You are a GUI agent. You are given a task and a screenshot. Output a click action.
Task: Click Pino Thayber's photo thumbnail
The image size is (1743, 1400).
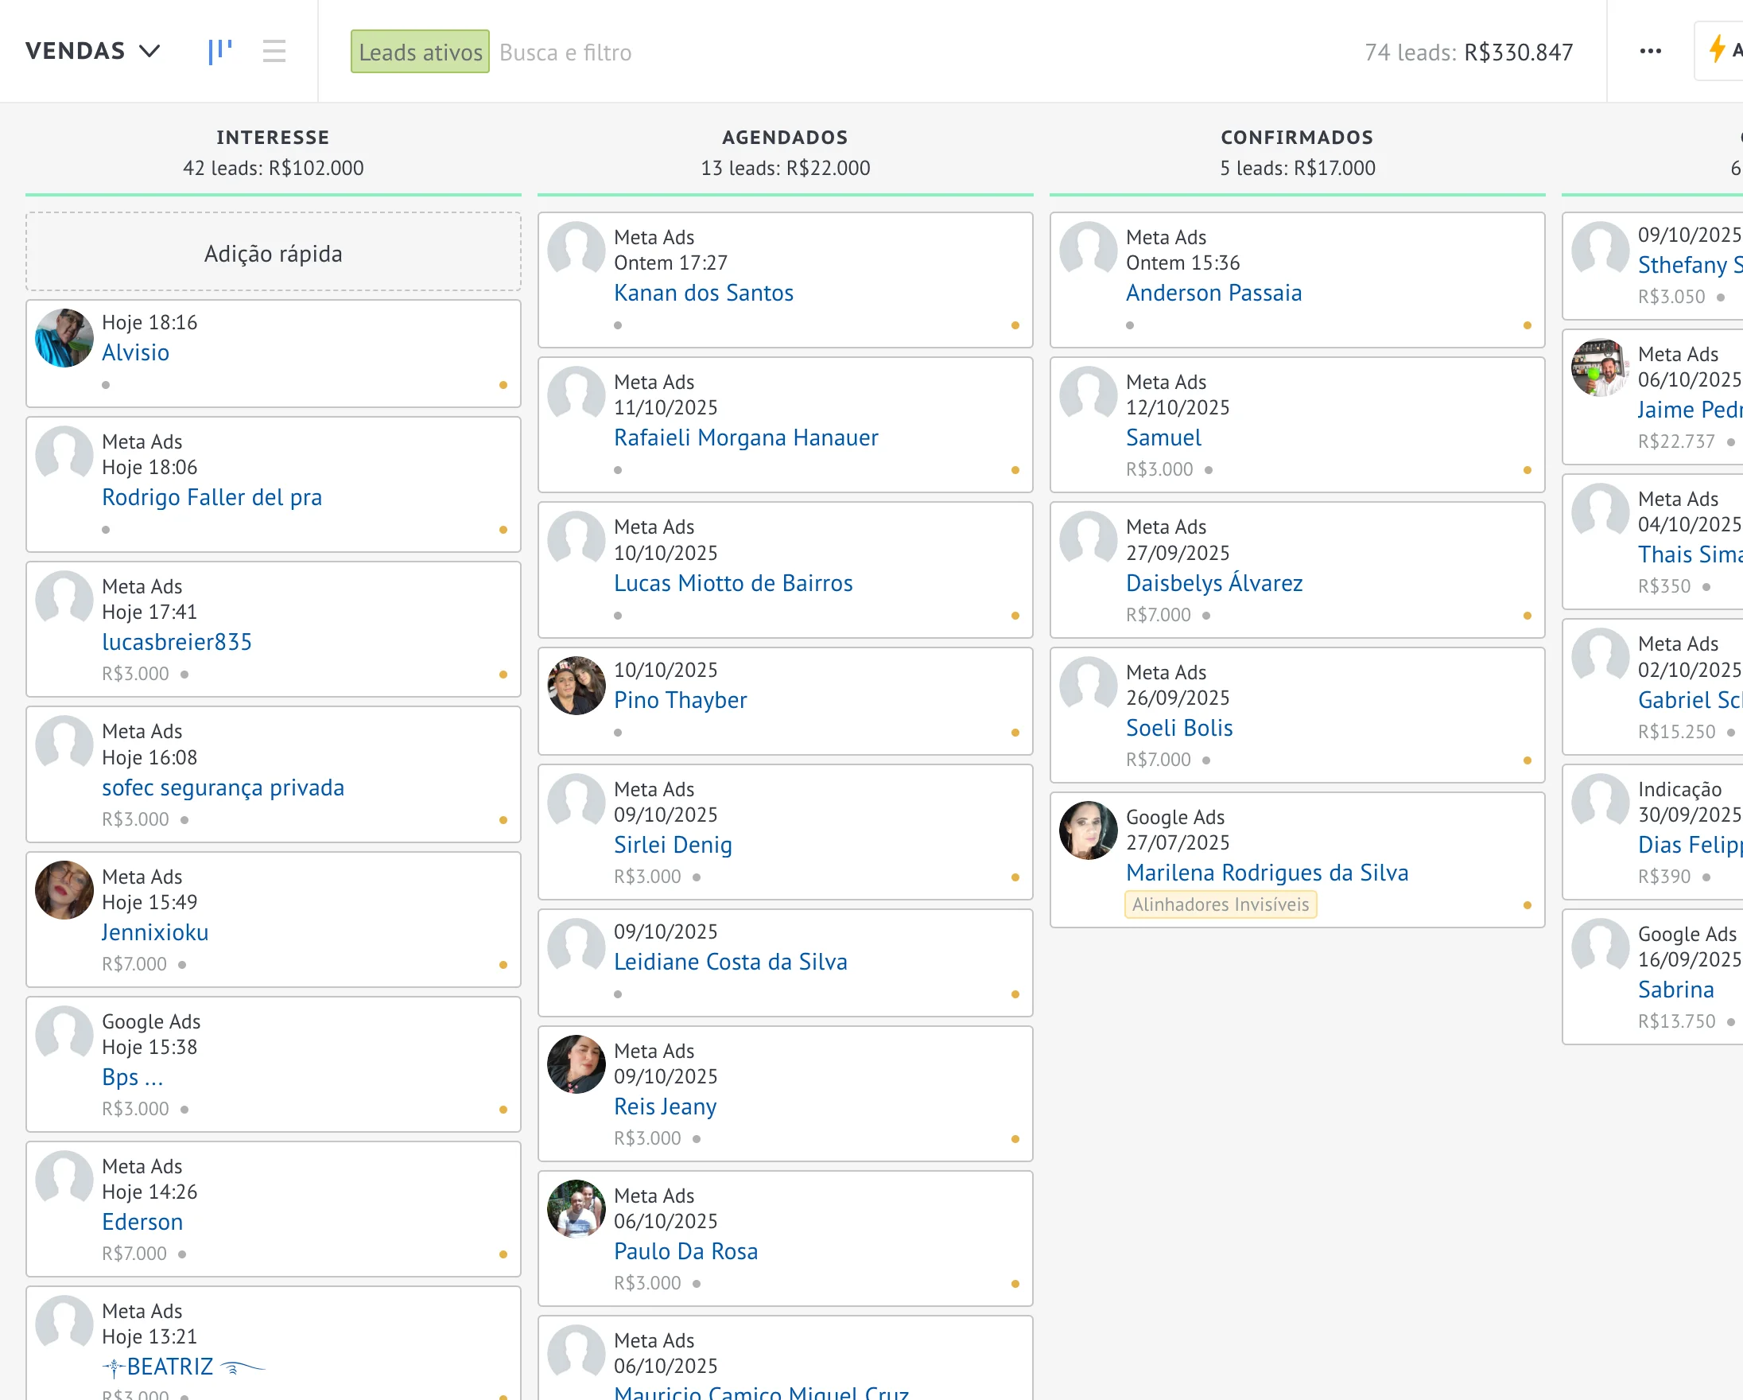[x=576, y=686]
